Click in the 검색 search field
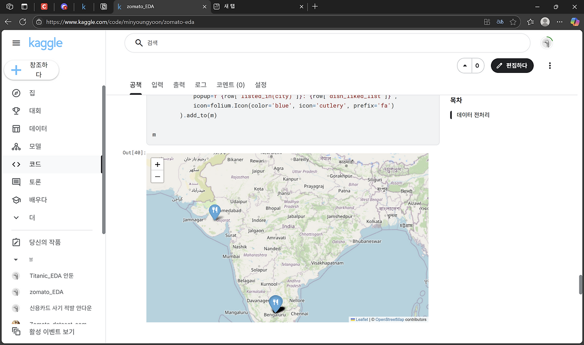The height and width of the screenshot is (345, 584). click(x=327, y=43)
